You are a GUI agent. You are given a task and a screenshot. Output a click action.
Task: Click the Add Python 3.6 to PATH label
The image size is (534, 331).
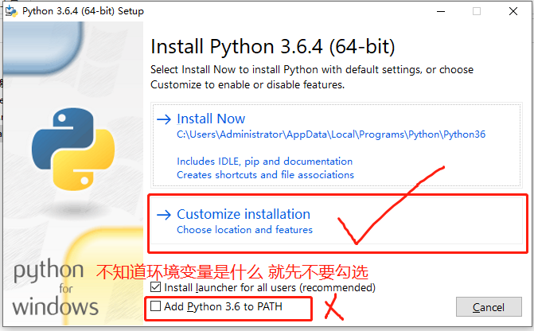point(223,306)
